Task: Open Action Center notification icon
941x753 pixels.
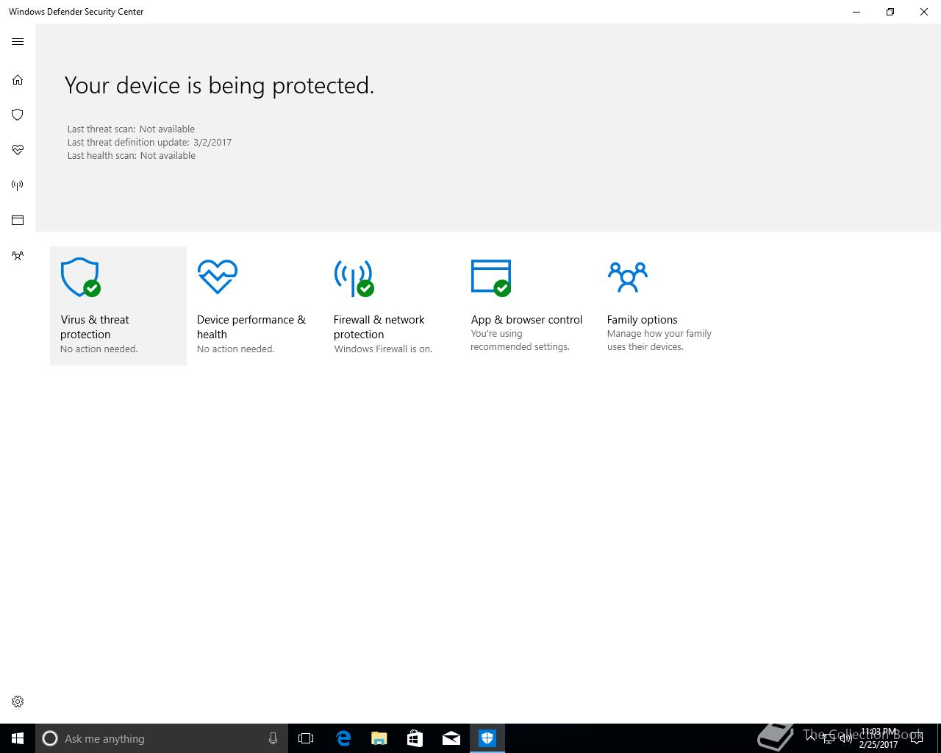Action: coord(917,738)
